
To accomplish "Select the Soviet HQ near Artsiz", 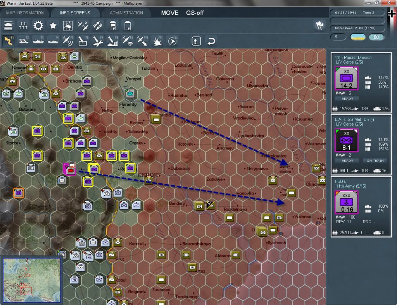I will pos(192,267).
